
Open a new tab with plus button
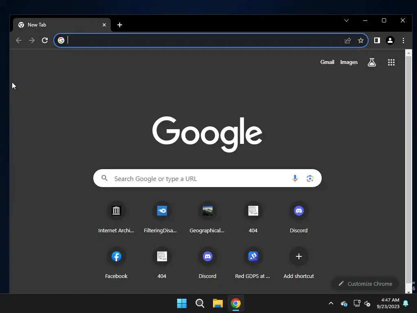(120, 25)
